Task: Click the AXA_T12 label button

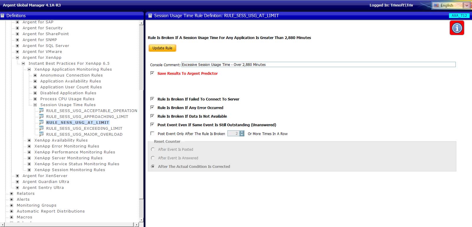Action: pos(459,16)
